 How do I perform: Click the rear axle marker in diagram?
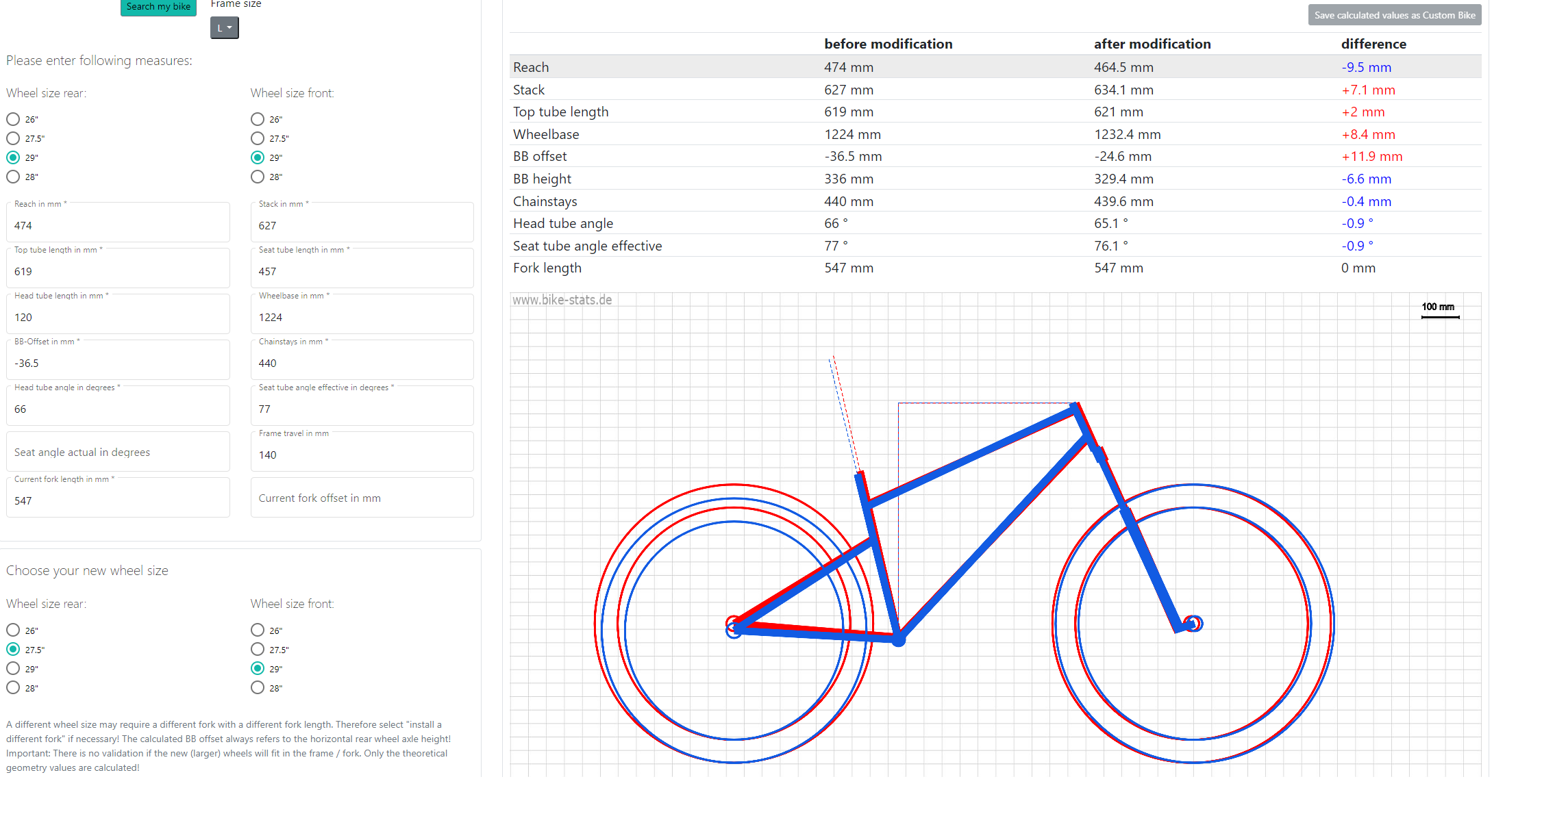734,628
